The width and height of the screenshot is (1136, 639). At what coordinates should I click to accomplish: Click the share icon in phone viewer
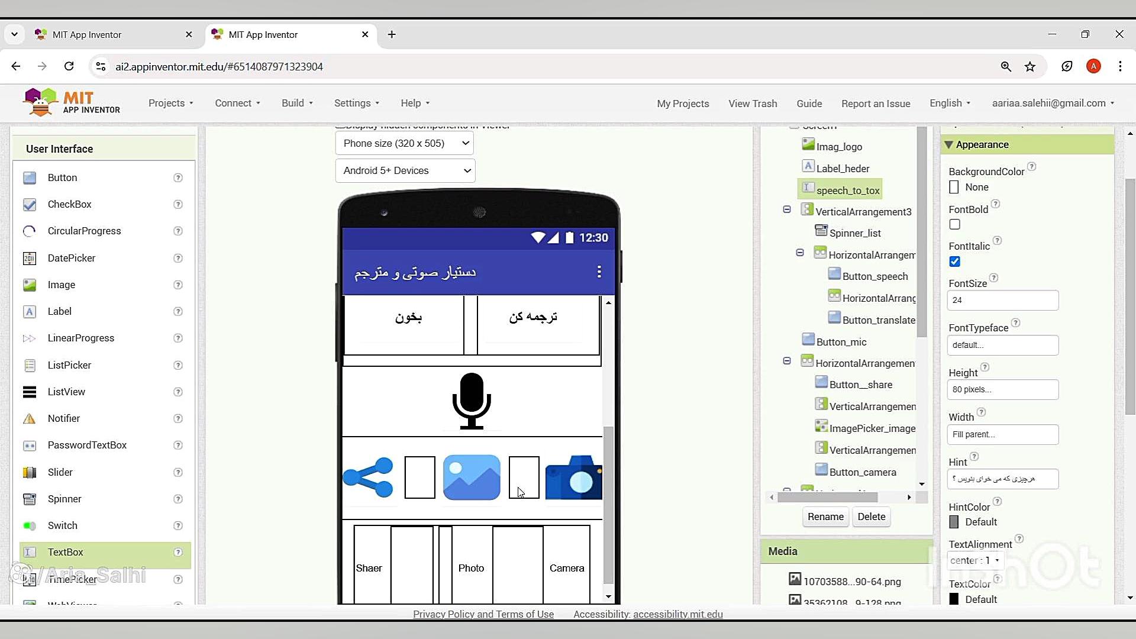tap(368, 477)
